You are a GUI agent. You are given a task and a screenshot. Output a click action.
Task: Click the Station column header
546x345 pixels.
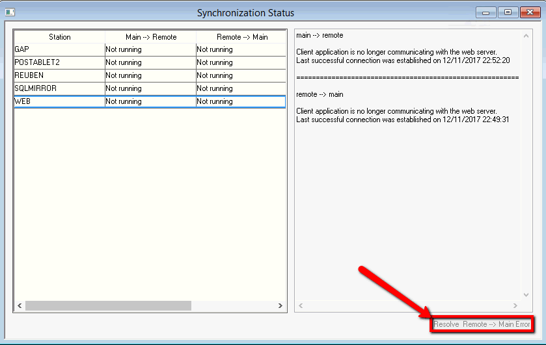point(59,37)
